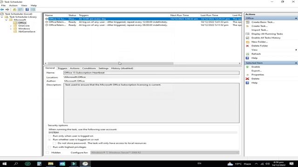This screenshot has width=298, height=167.
Task: Sort by the Status column header
Action: point(72,15)
